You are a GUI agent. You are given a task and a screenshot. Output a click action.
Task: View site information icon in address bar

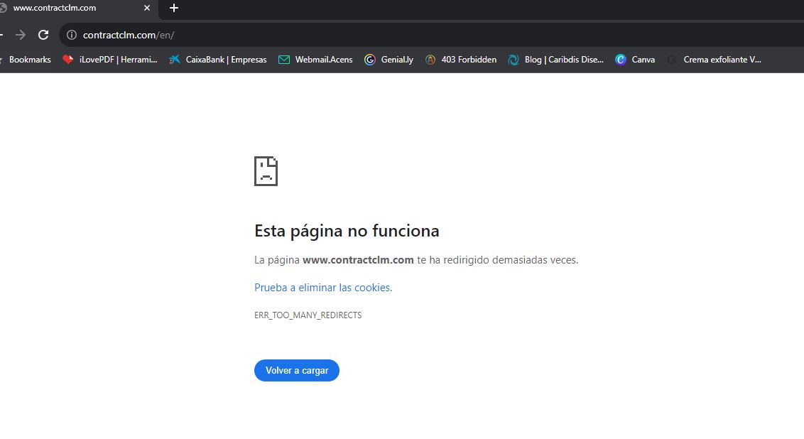72,35
